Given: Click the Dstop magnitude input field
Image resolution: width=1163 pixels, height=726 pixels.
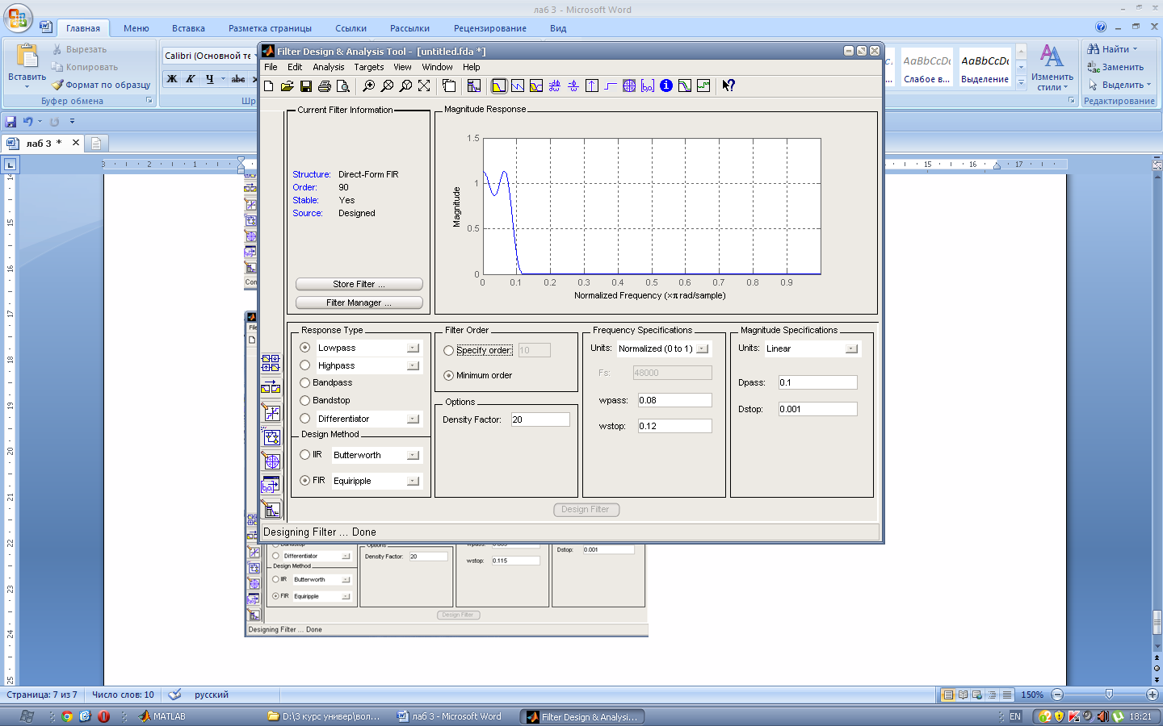Looking at the screenshot, I should pos(817,409).
